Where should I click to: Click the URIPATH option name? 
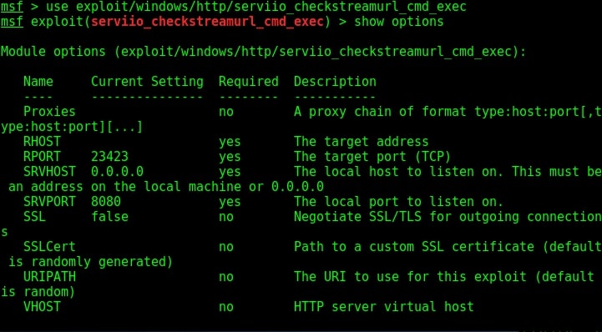point(49,276)
